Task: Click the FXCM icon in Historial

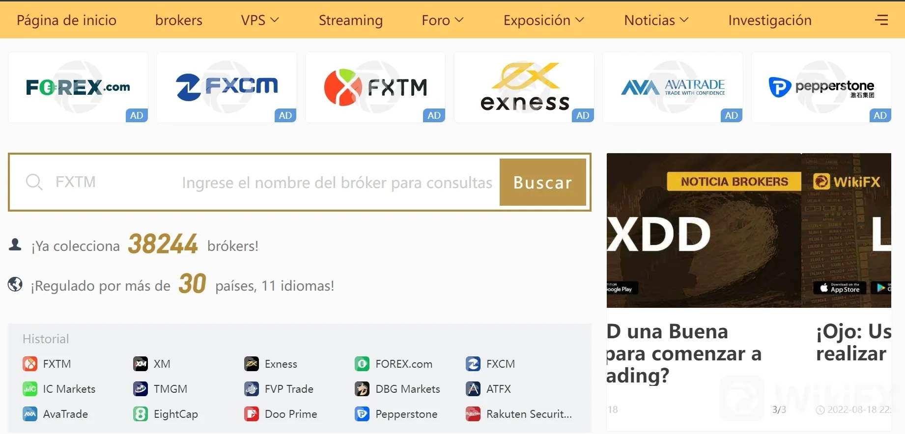Action: 473,364
